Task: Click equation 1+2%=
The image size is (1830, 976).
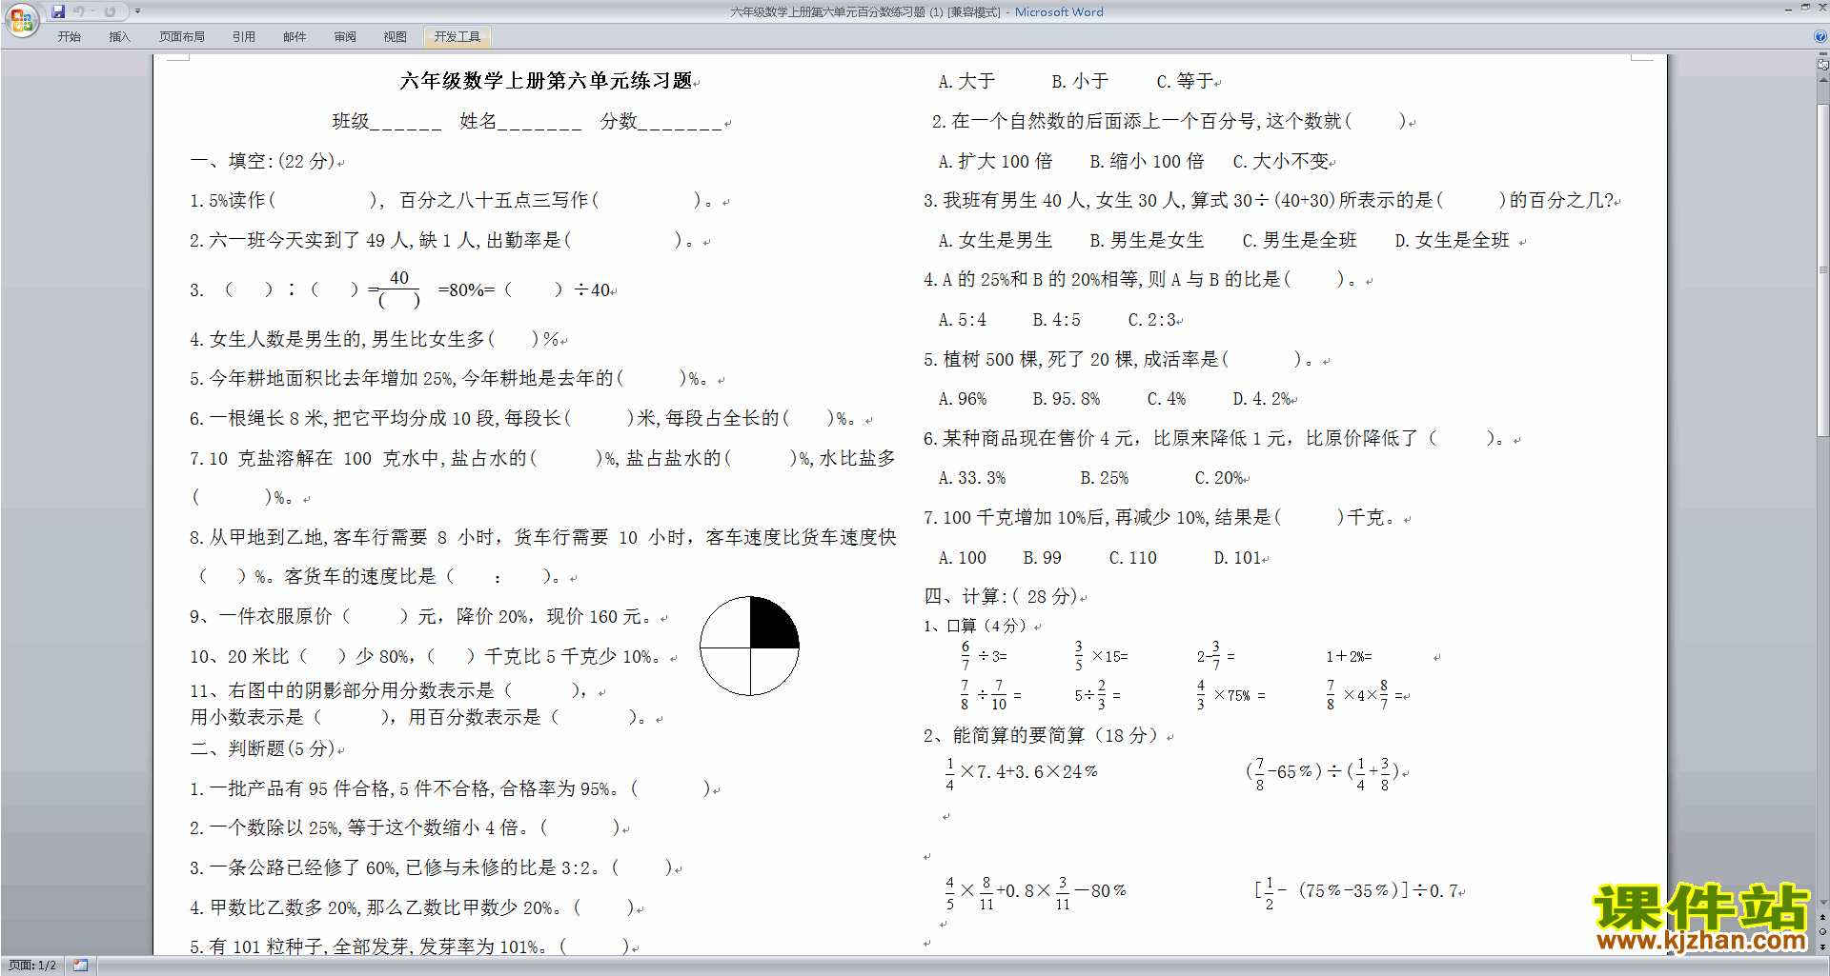Action: (x=1349, y=656)
